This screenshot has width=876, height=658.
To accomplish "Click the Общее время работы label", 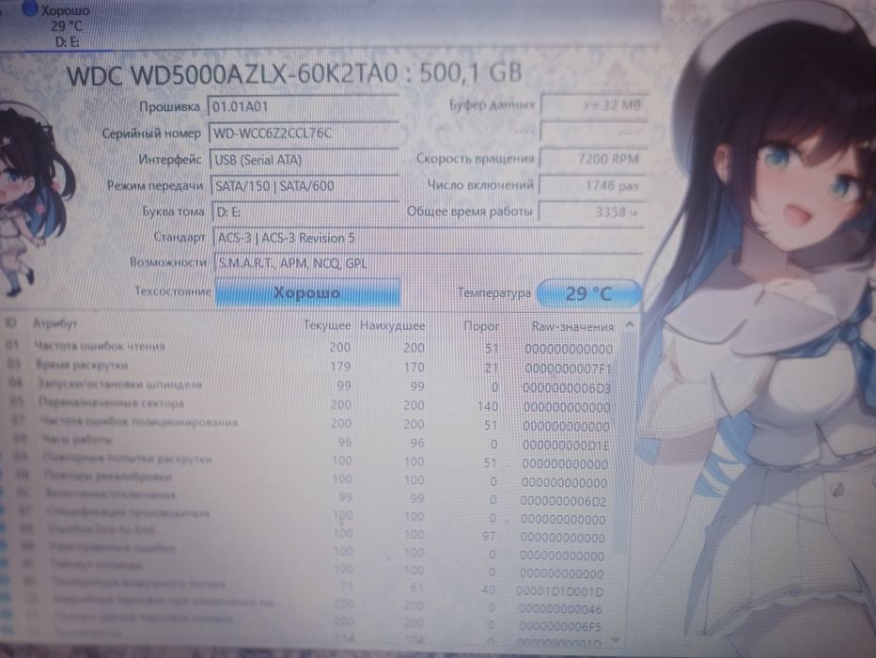I will point(469,211).
